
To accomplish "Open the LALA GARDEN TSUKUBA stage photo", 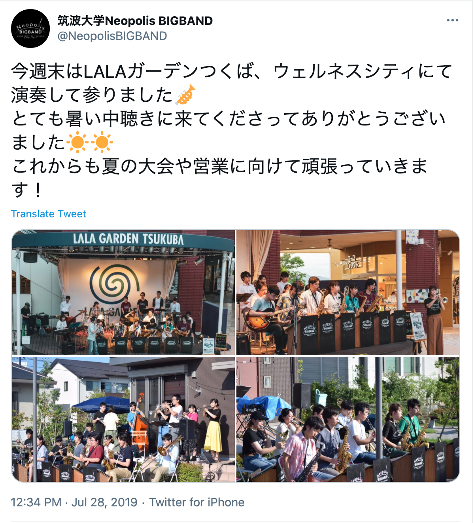I will click(x=123, y=293).
